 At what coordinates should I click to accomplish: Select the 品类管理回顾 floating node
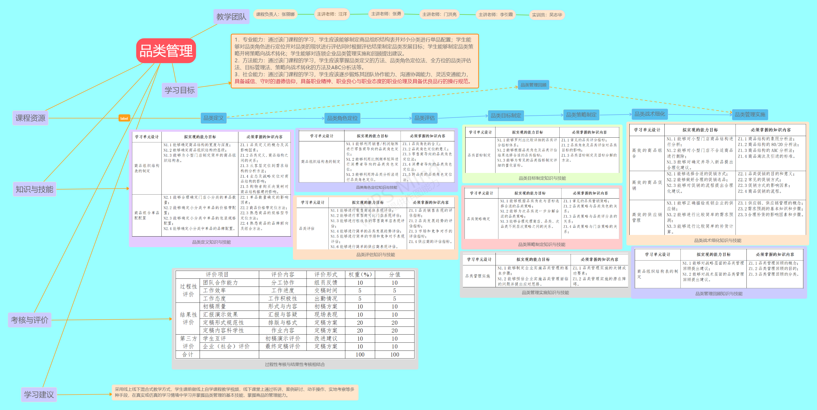(x=533, y=85)
